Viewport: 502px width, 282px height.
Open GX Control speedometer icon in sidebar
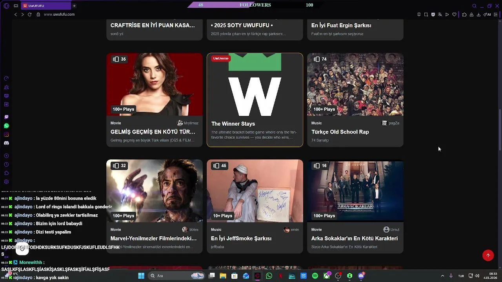coord(6,78)
